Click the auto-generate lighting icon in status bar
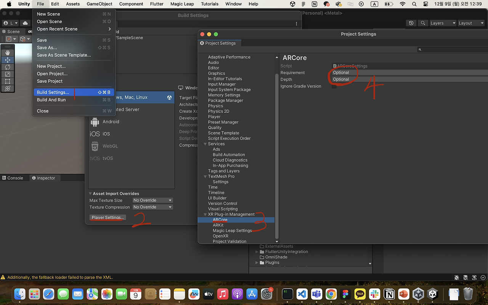488x305 pixels. (x=474, y=278)
